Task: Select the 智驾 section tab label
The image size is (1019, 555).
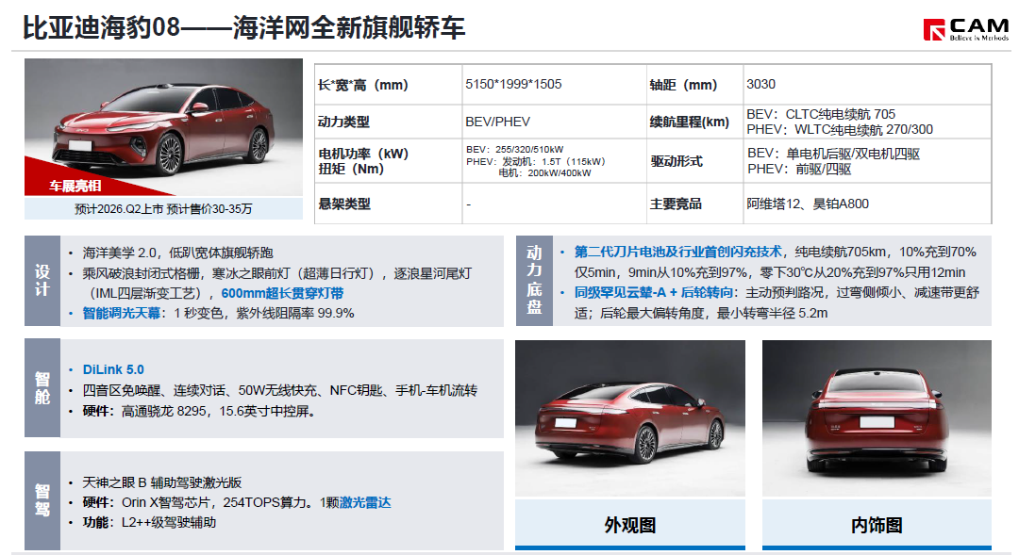Action: click(42, 500)
